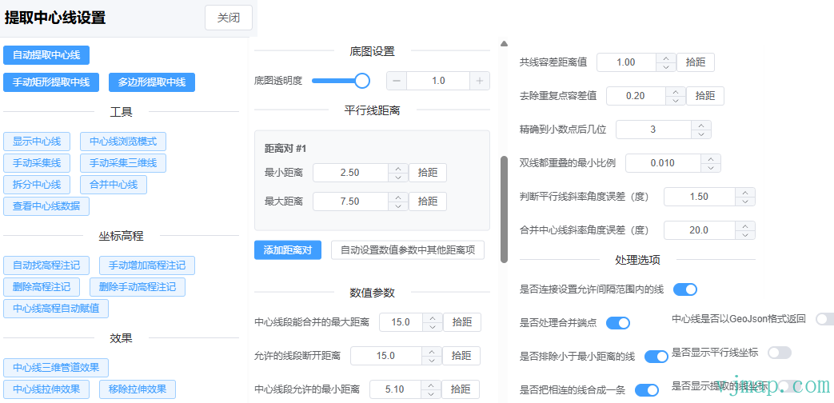
Task: Enable 是否显示平行线坐标 switch
Action: [x=779, y=353]
